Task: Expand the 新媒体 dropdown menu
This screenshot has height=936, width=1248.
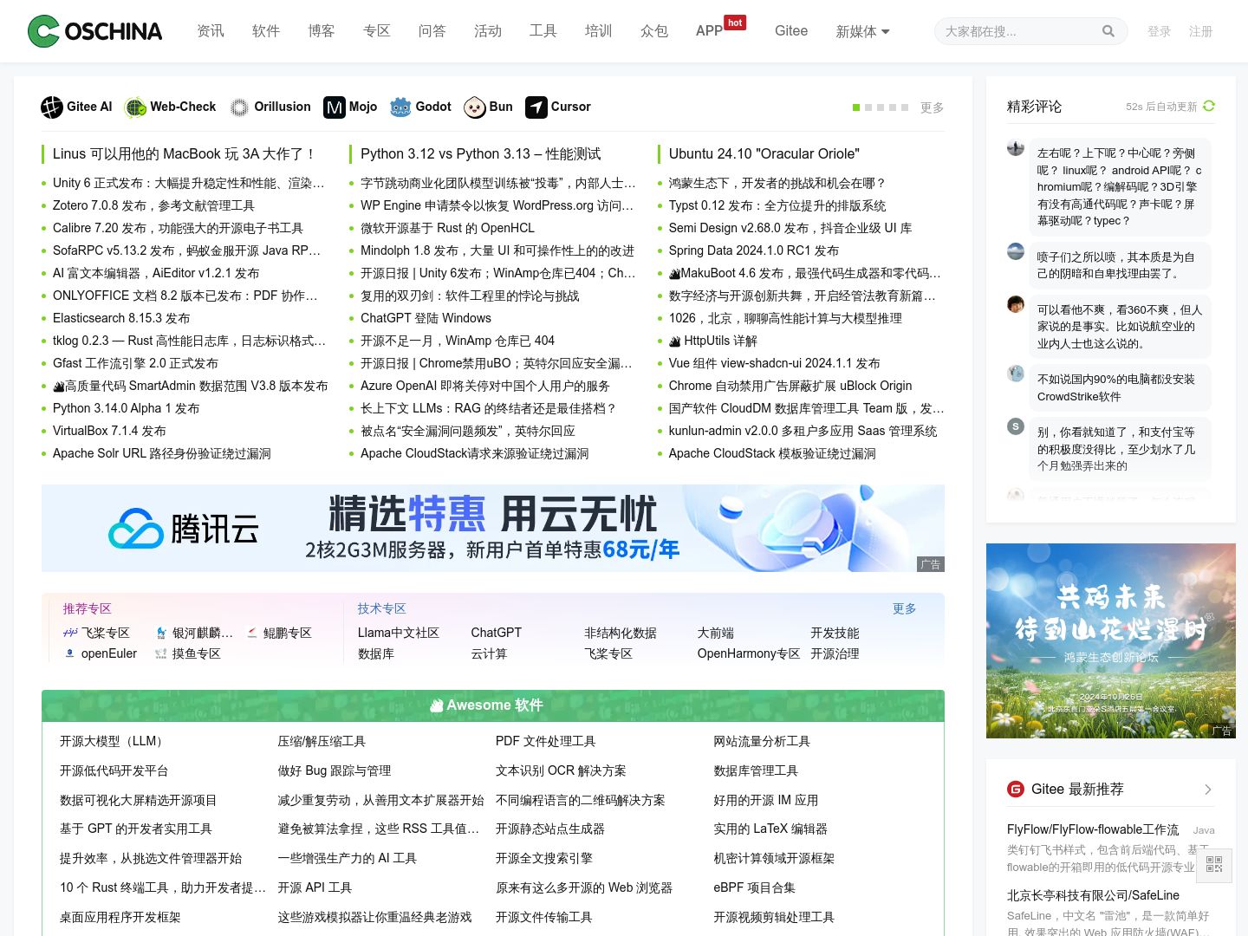Action: 862,31
